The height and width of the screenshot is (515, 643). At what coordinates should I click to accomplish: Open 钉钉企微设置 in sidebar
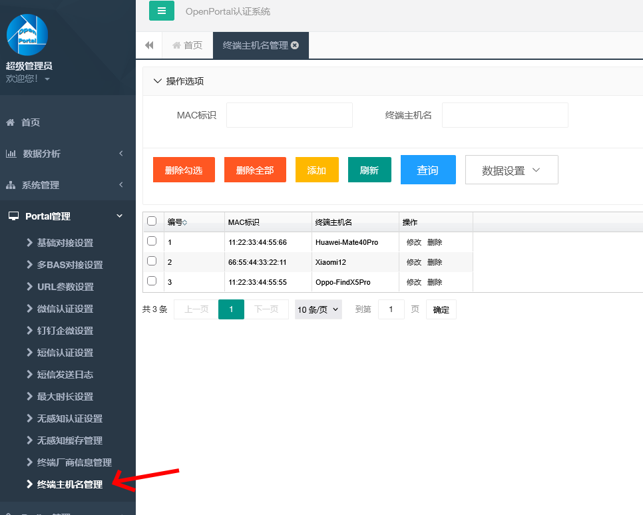[x=65, y=331]
